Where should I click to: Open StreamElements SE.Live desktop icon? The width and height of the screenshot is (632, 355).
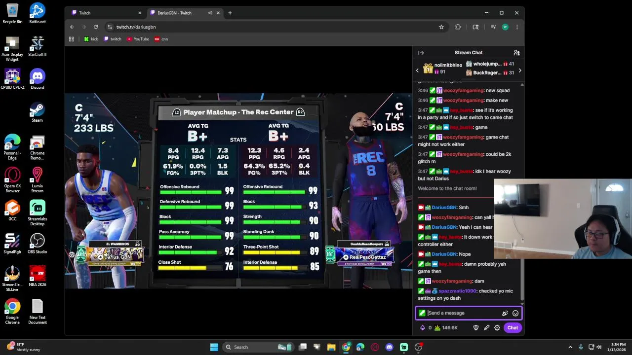coord(12,279)
